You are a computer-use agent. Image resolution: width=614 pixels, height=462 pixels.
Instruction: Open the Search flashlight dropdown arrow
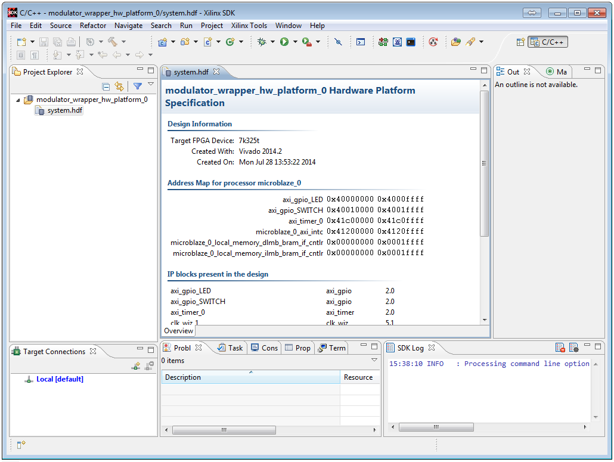point(481,42)
